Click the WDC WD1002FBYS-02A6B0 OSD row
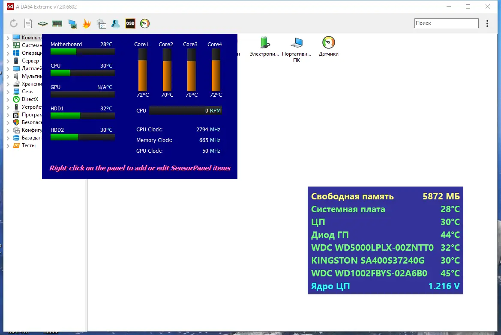 [x=385, y=273]
